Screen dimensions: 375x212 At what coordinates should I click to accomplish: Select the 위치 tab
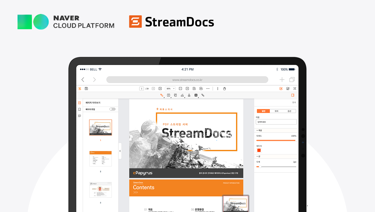point(277,111)
